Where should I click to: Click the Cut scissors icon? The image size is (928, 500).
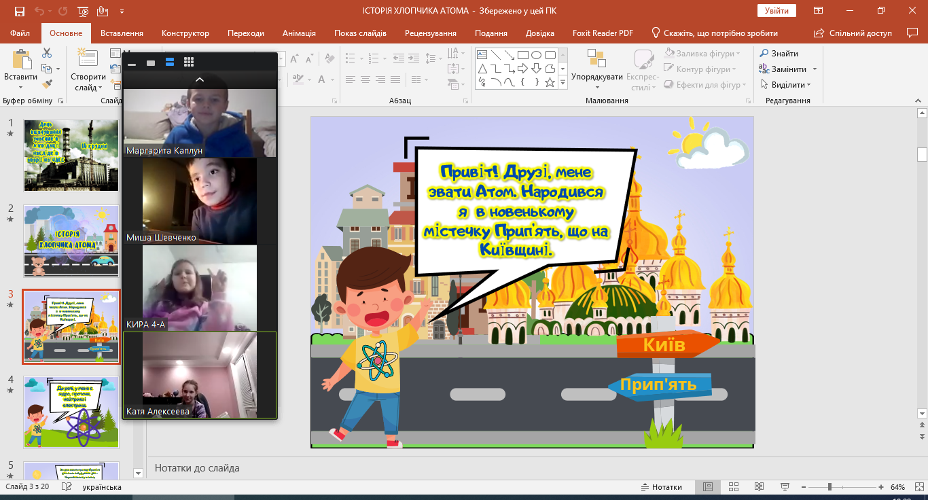click(46, 53)
